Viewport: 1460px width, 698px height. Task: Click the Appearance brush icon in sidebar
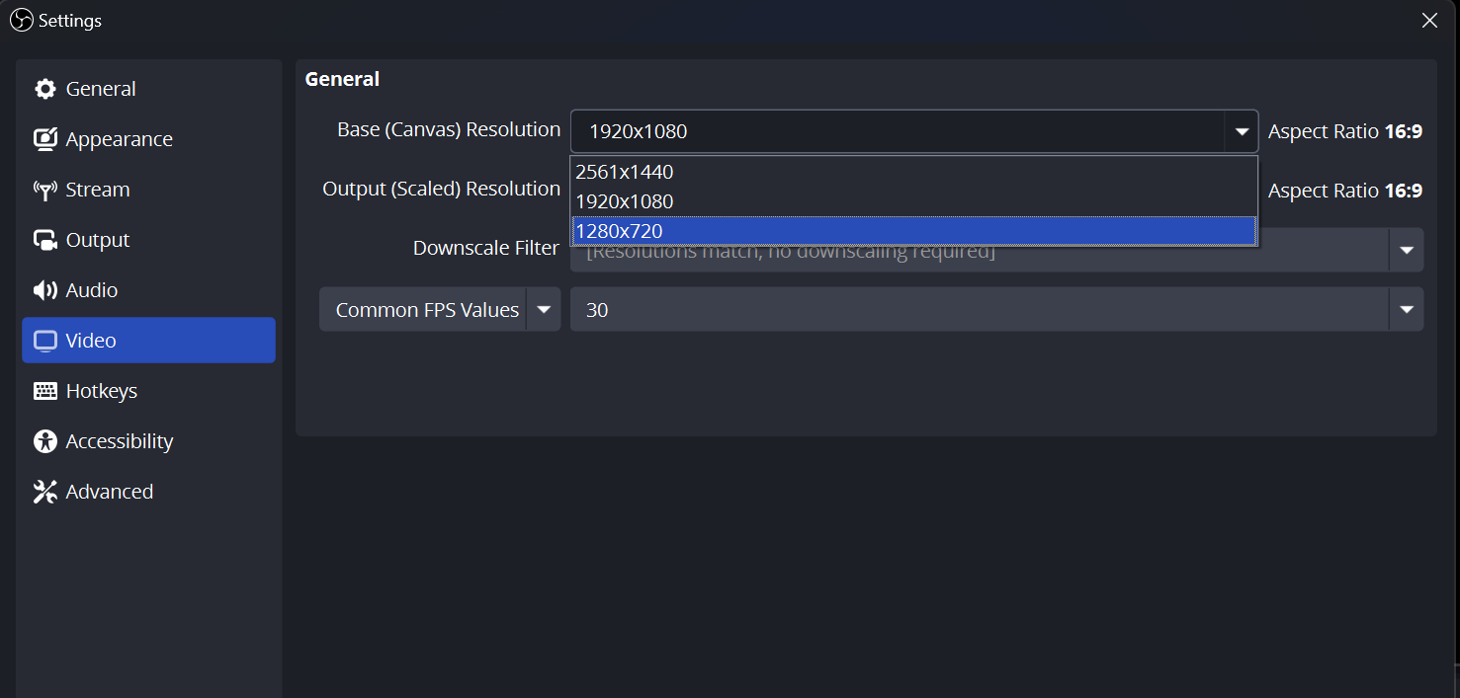coord(45,138)
